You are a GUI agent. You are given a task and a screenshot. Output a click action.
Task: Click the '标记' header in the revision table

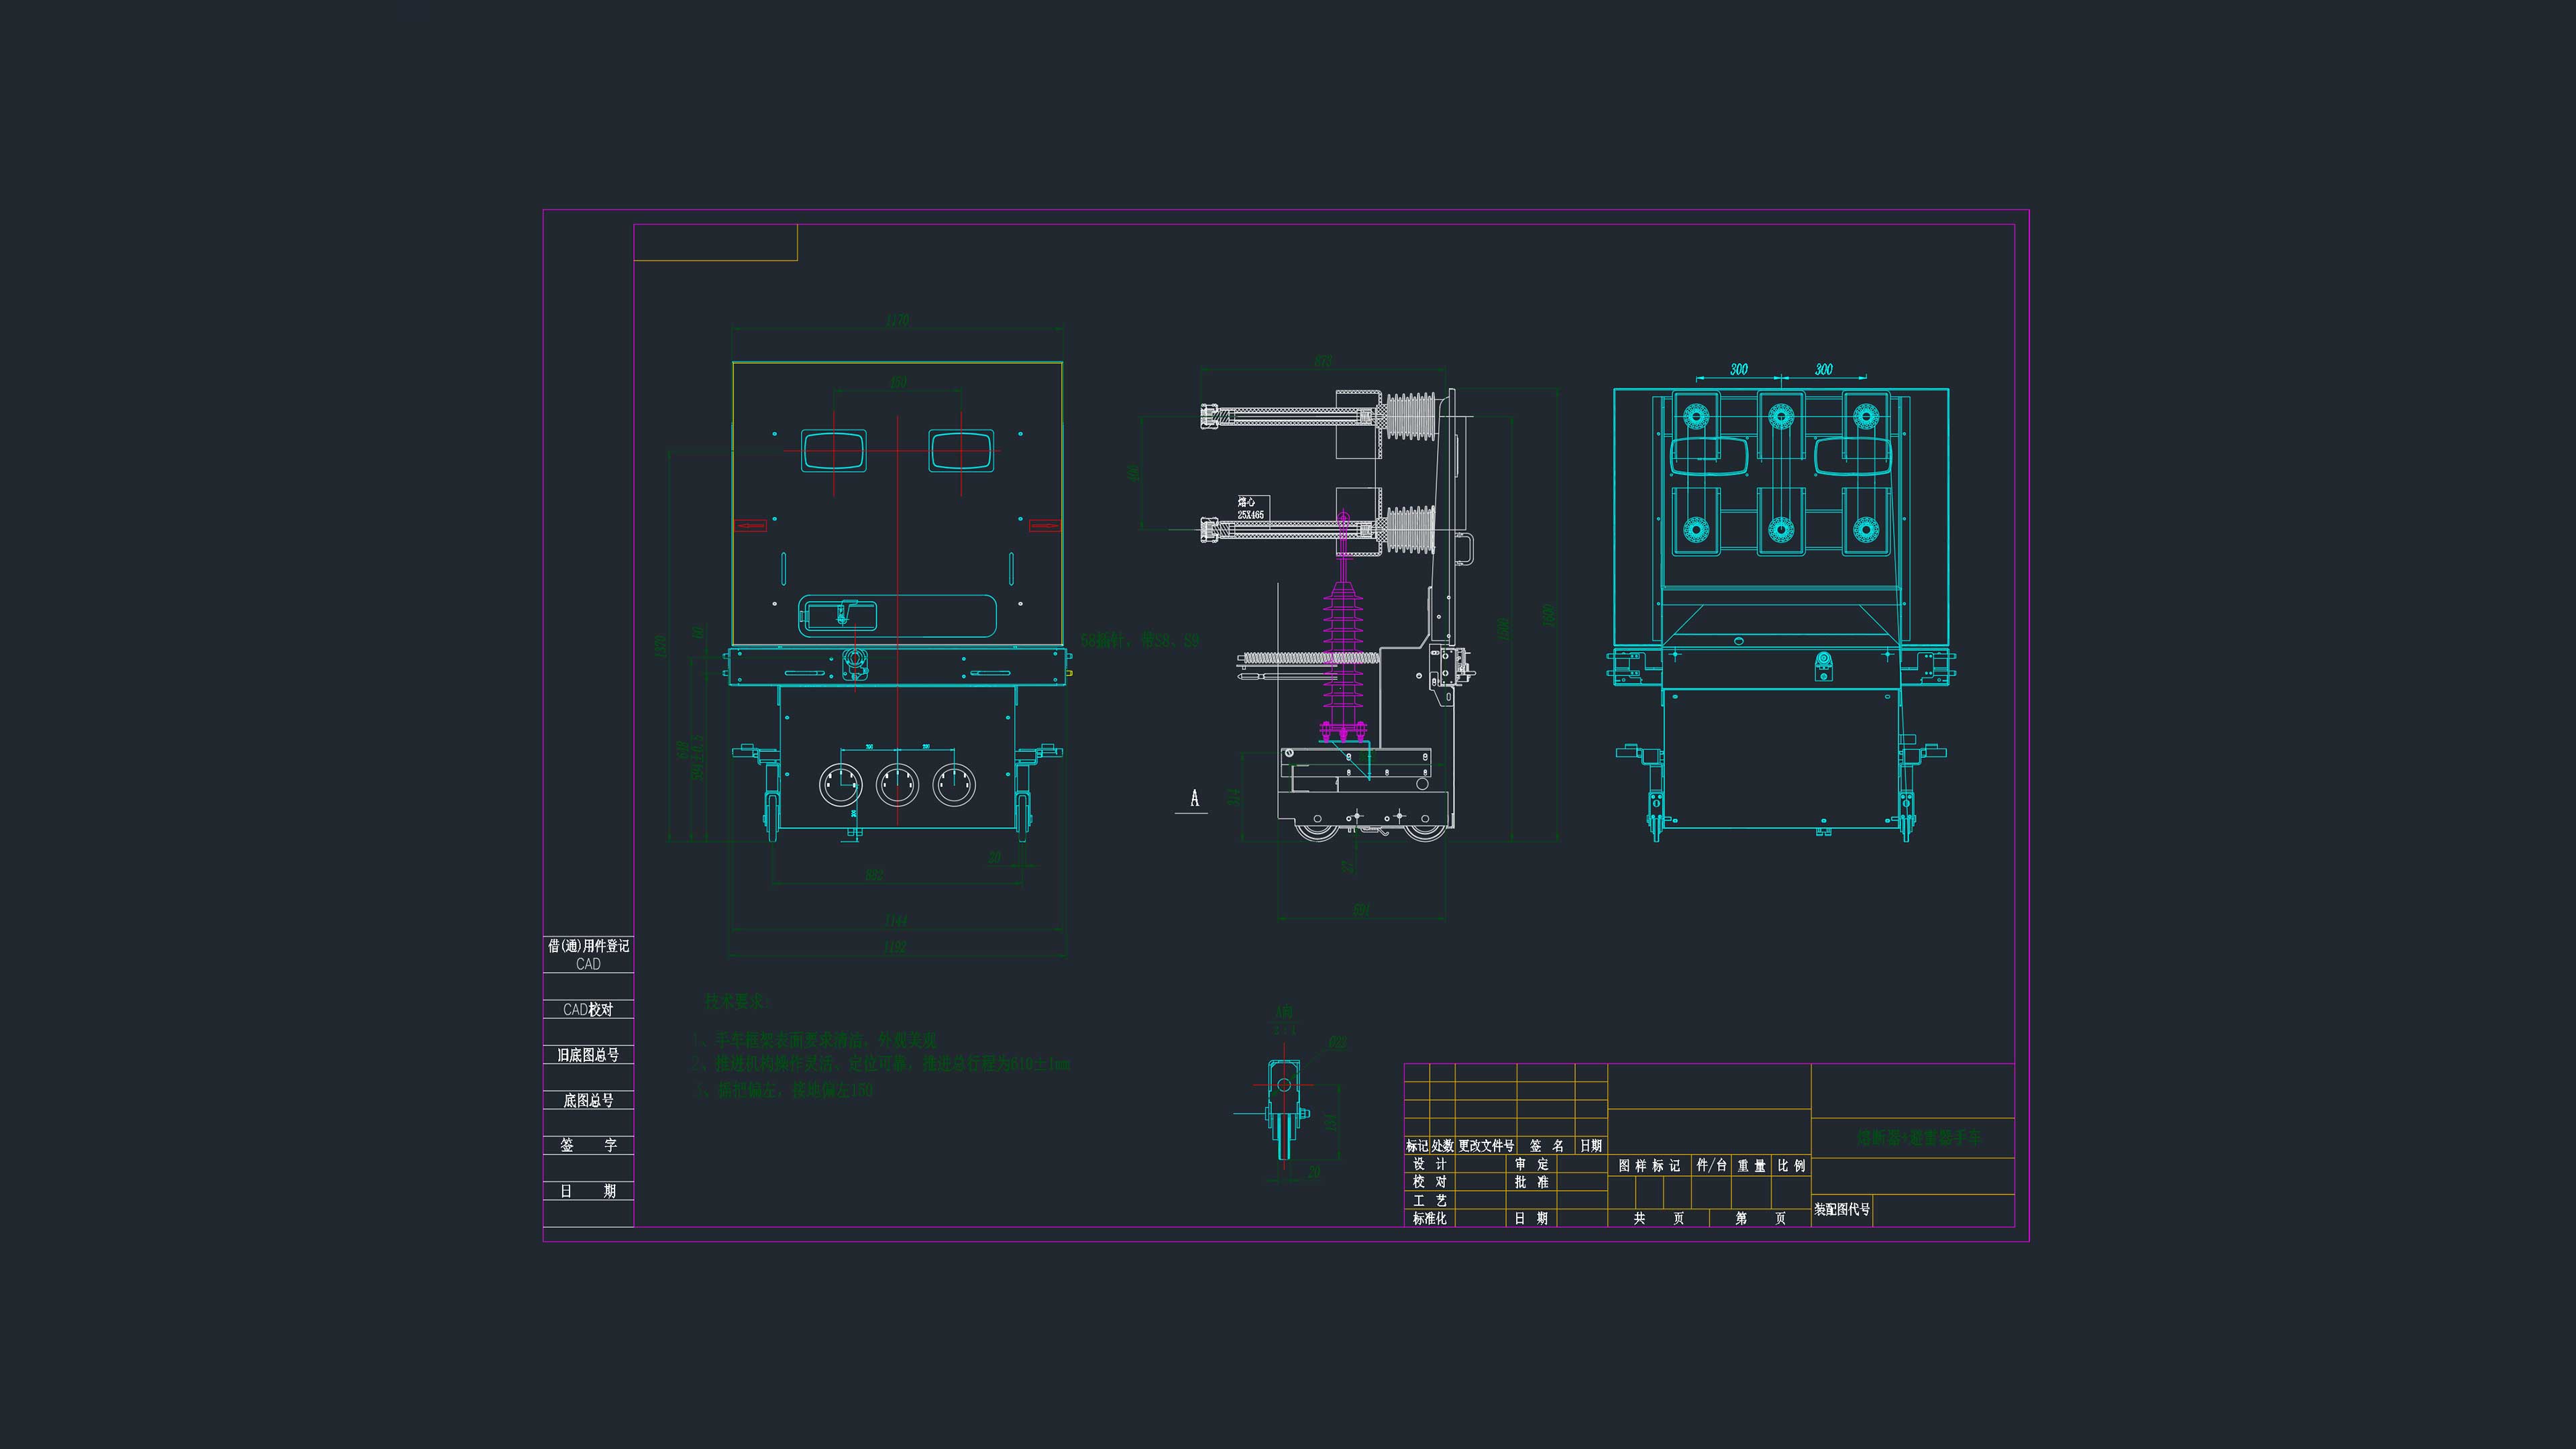1417,1146
